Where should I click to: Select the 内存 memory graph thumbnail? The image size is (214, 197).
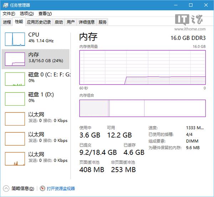pos(15,59)
